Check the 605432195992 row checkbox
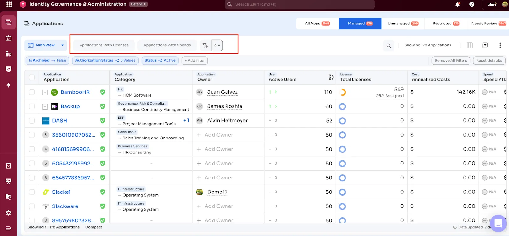509x236 pixels. pyautogui.click(x=32, y=163)
